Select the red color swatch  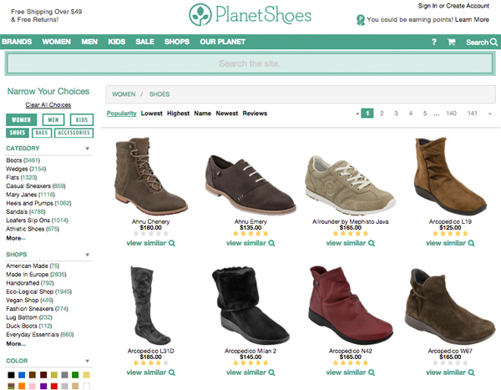(54, 386)
